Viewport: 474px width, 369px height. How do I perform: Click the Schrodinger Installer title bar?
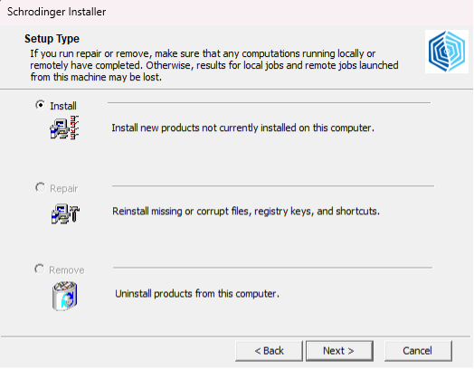tap(237, 12)
